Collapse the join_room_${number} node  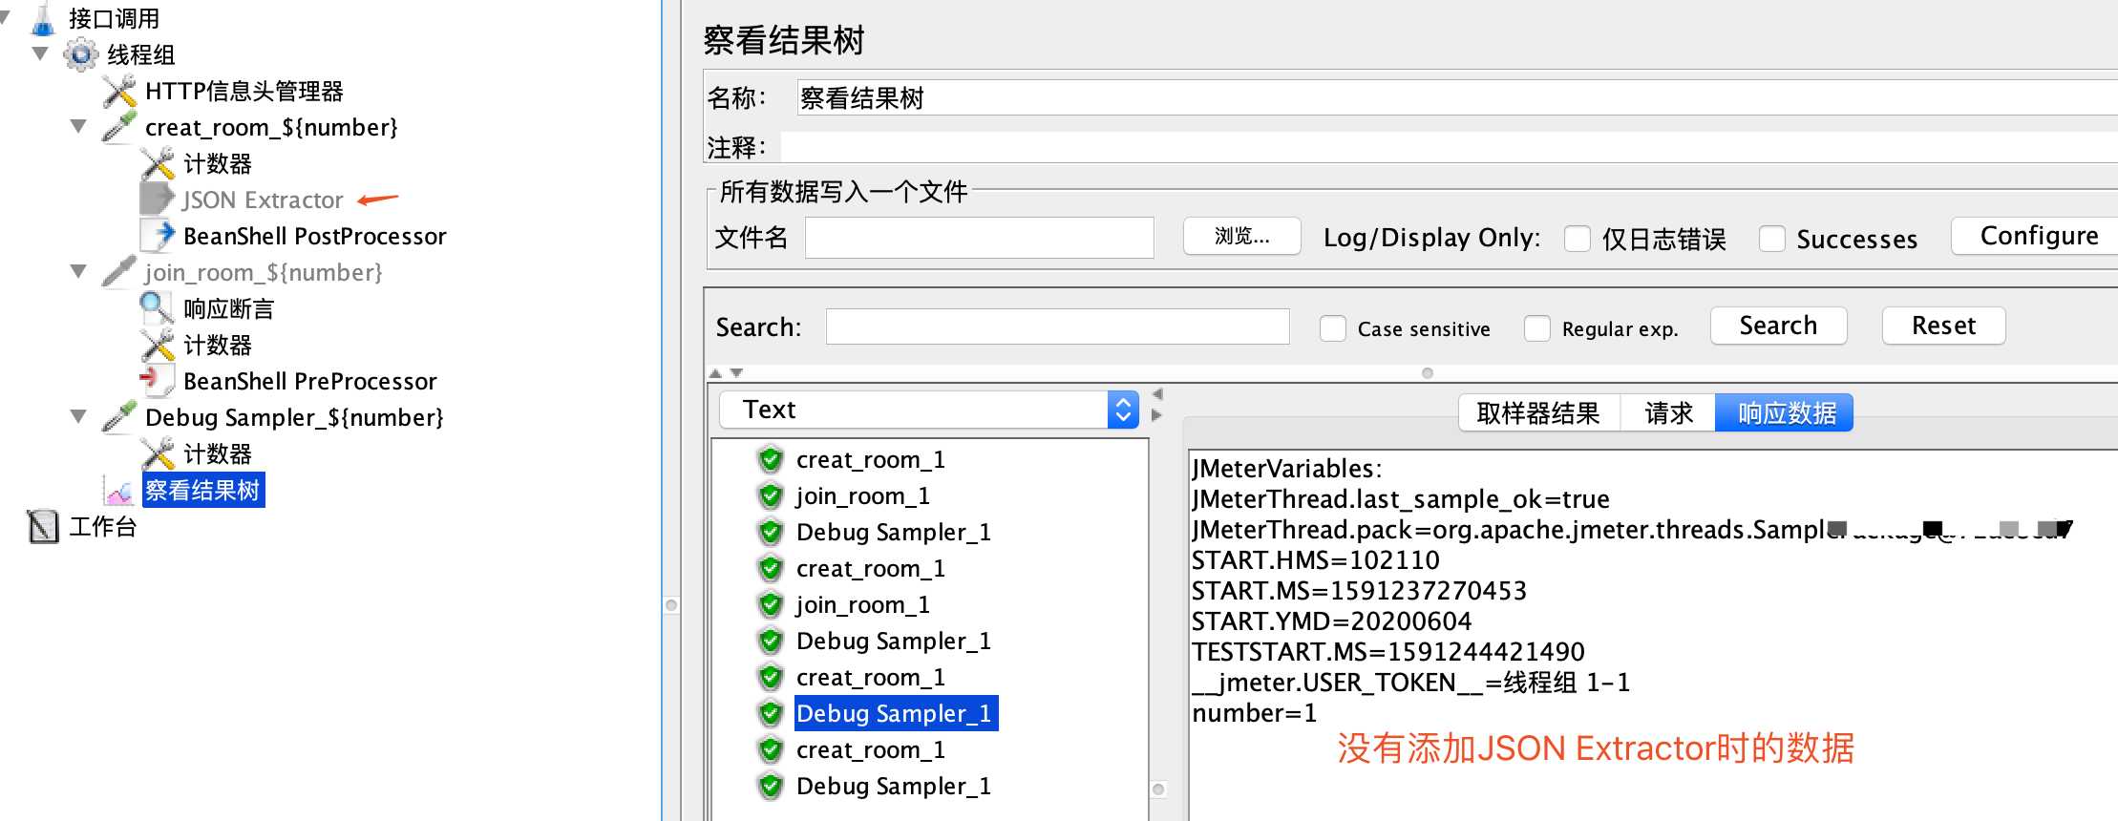coord(79,271)
